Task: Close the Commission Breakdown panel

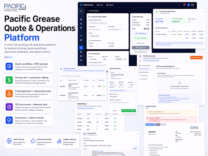Action: (x=203, y=12)
